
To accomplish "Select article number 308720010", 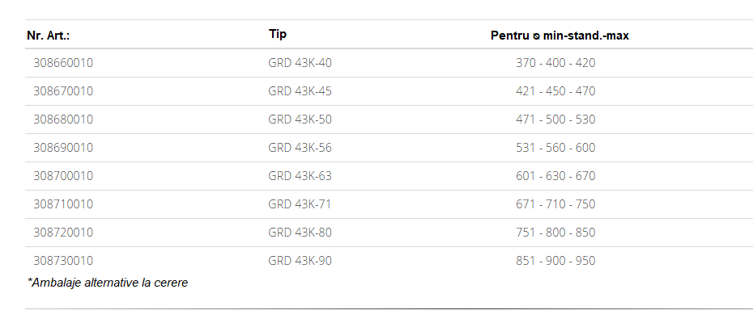I will 63,233.
